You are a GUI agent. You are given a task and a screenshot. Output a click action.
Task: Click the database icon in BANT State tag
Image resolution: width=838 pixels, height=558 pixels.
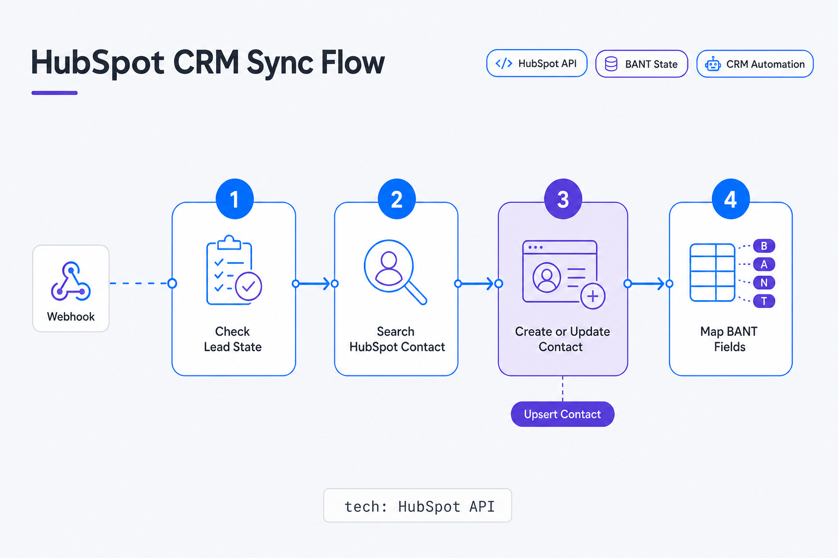click(x=611, y=64)
